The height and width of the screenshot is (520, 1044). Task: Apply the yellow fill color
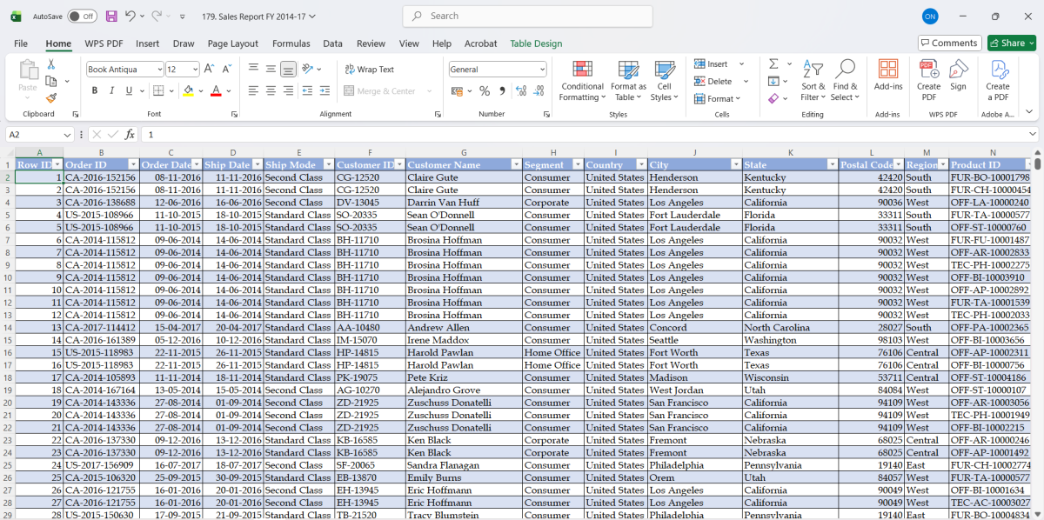tap(188, 91)
